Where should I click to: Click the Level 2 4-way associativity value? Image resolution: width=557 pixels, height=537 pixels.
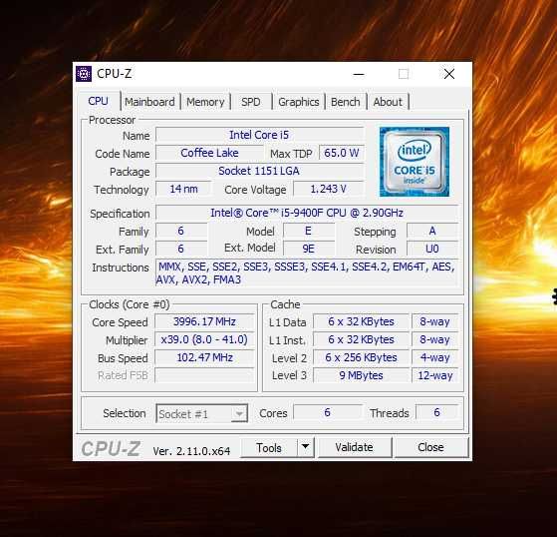pos(435,357)
